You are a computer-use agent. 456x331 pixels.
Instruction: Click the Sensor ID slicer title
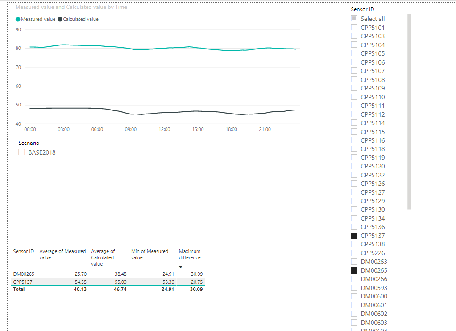pos(362,9)
